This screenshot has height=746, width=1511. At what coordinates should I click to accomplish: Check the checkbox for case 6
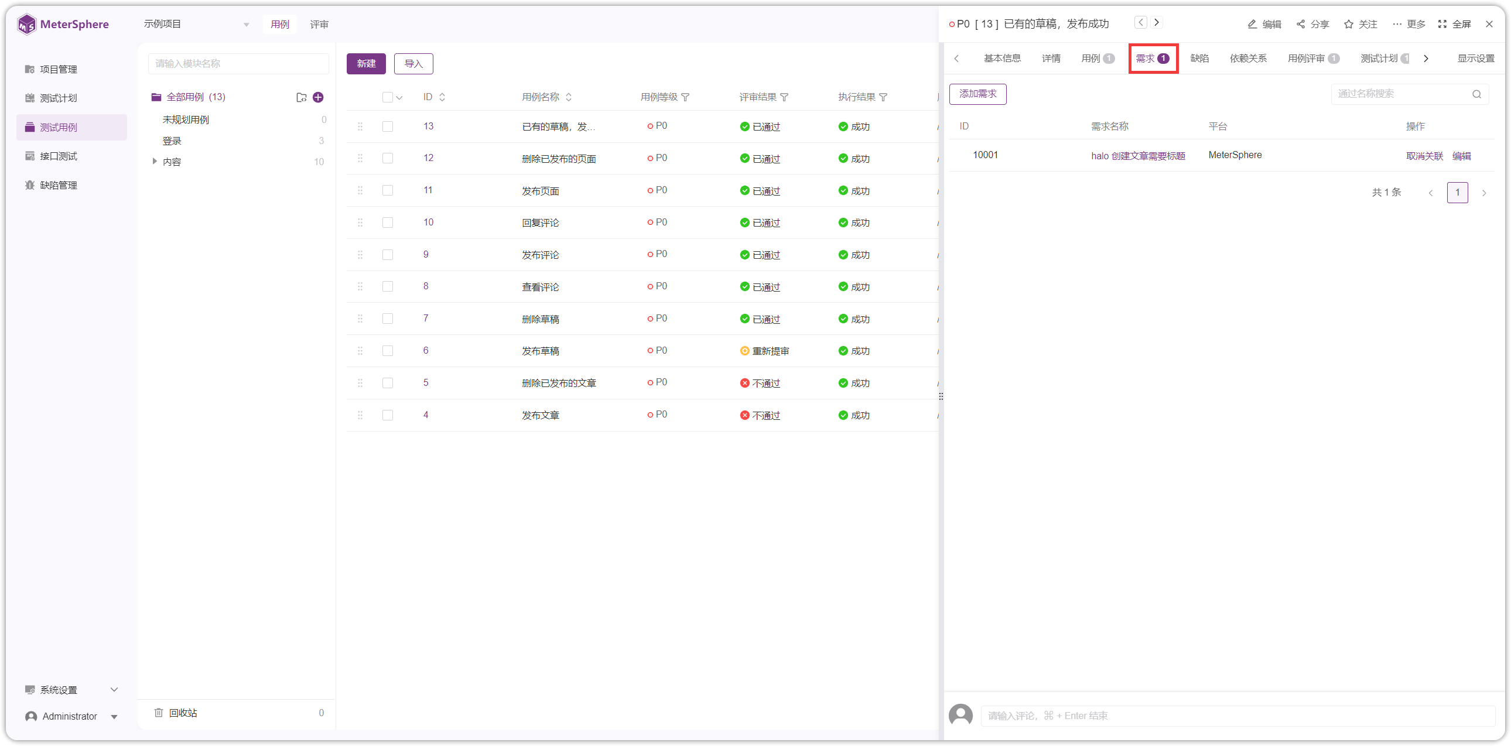[x=388, y=351]
